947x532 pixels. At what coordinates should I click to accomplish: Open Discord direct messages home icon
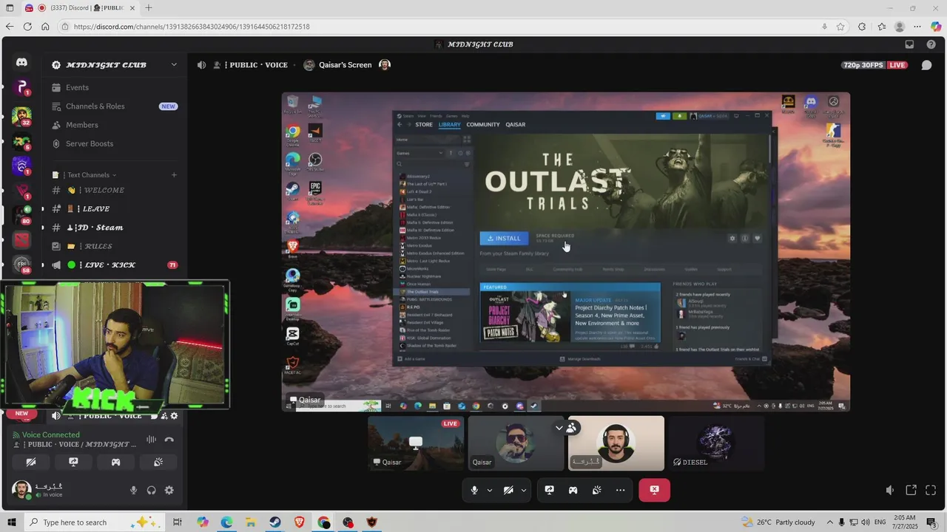[21, 63]
